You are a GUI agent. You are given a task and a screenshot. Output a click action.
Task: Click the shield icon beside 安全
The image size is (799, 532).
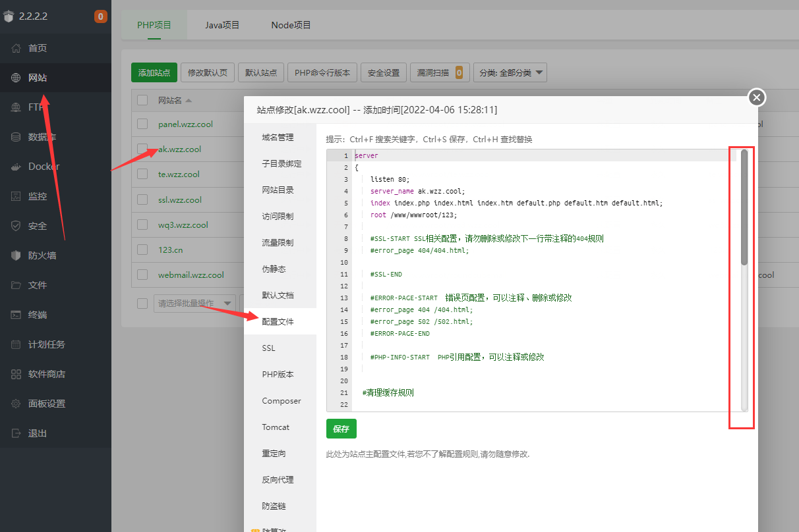pos(16,226)
